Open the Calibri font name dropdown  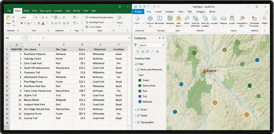(32, 17)
